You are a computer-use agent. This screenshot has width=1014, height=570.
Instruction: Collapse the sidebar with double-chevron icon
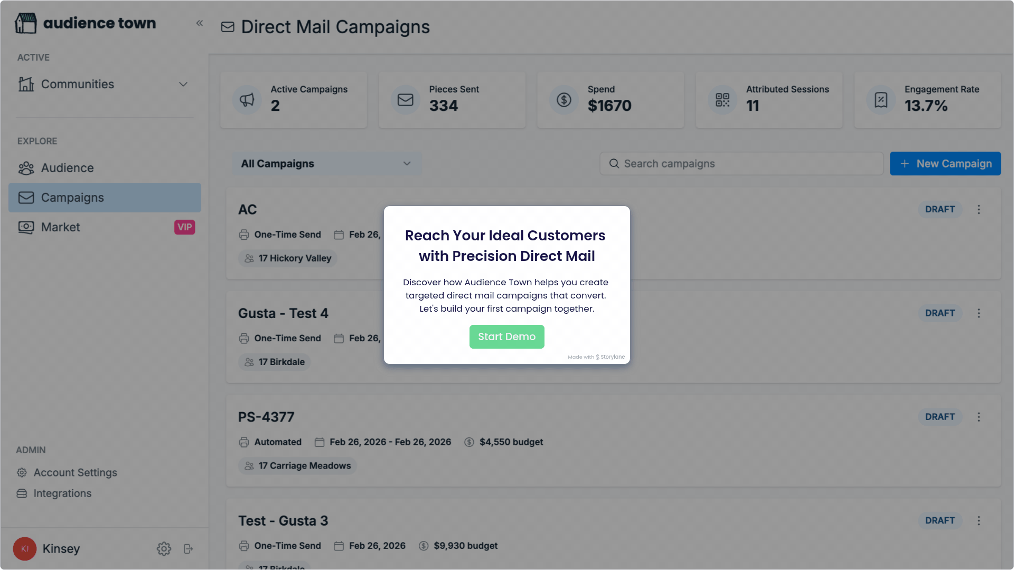pos(200,23)
